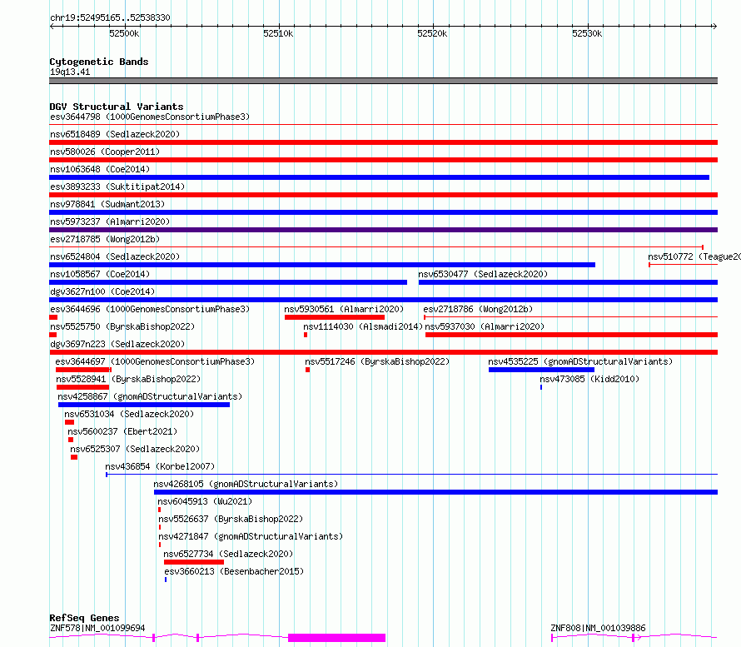Select nsv5526637 (ByrskaBishop2022) label
Screen dimensions: 741x647
point(231,519)
